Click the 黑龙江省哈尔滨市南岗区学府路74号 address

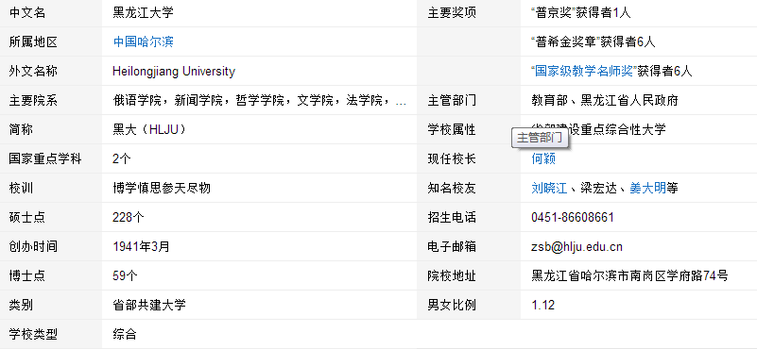point(630,275)
